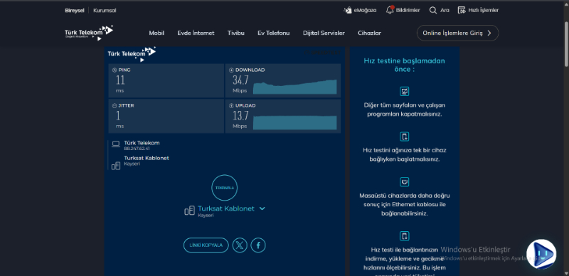Click Kayseri under the upper Turksat Kablonet

tap(132, 164)
